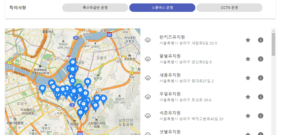281x135 pixels.
Task: Click address 서울특별시 송파구 토성로 38-6
Action: point(185,100)
